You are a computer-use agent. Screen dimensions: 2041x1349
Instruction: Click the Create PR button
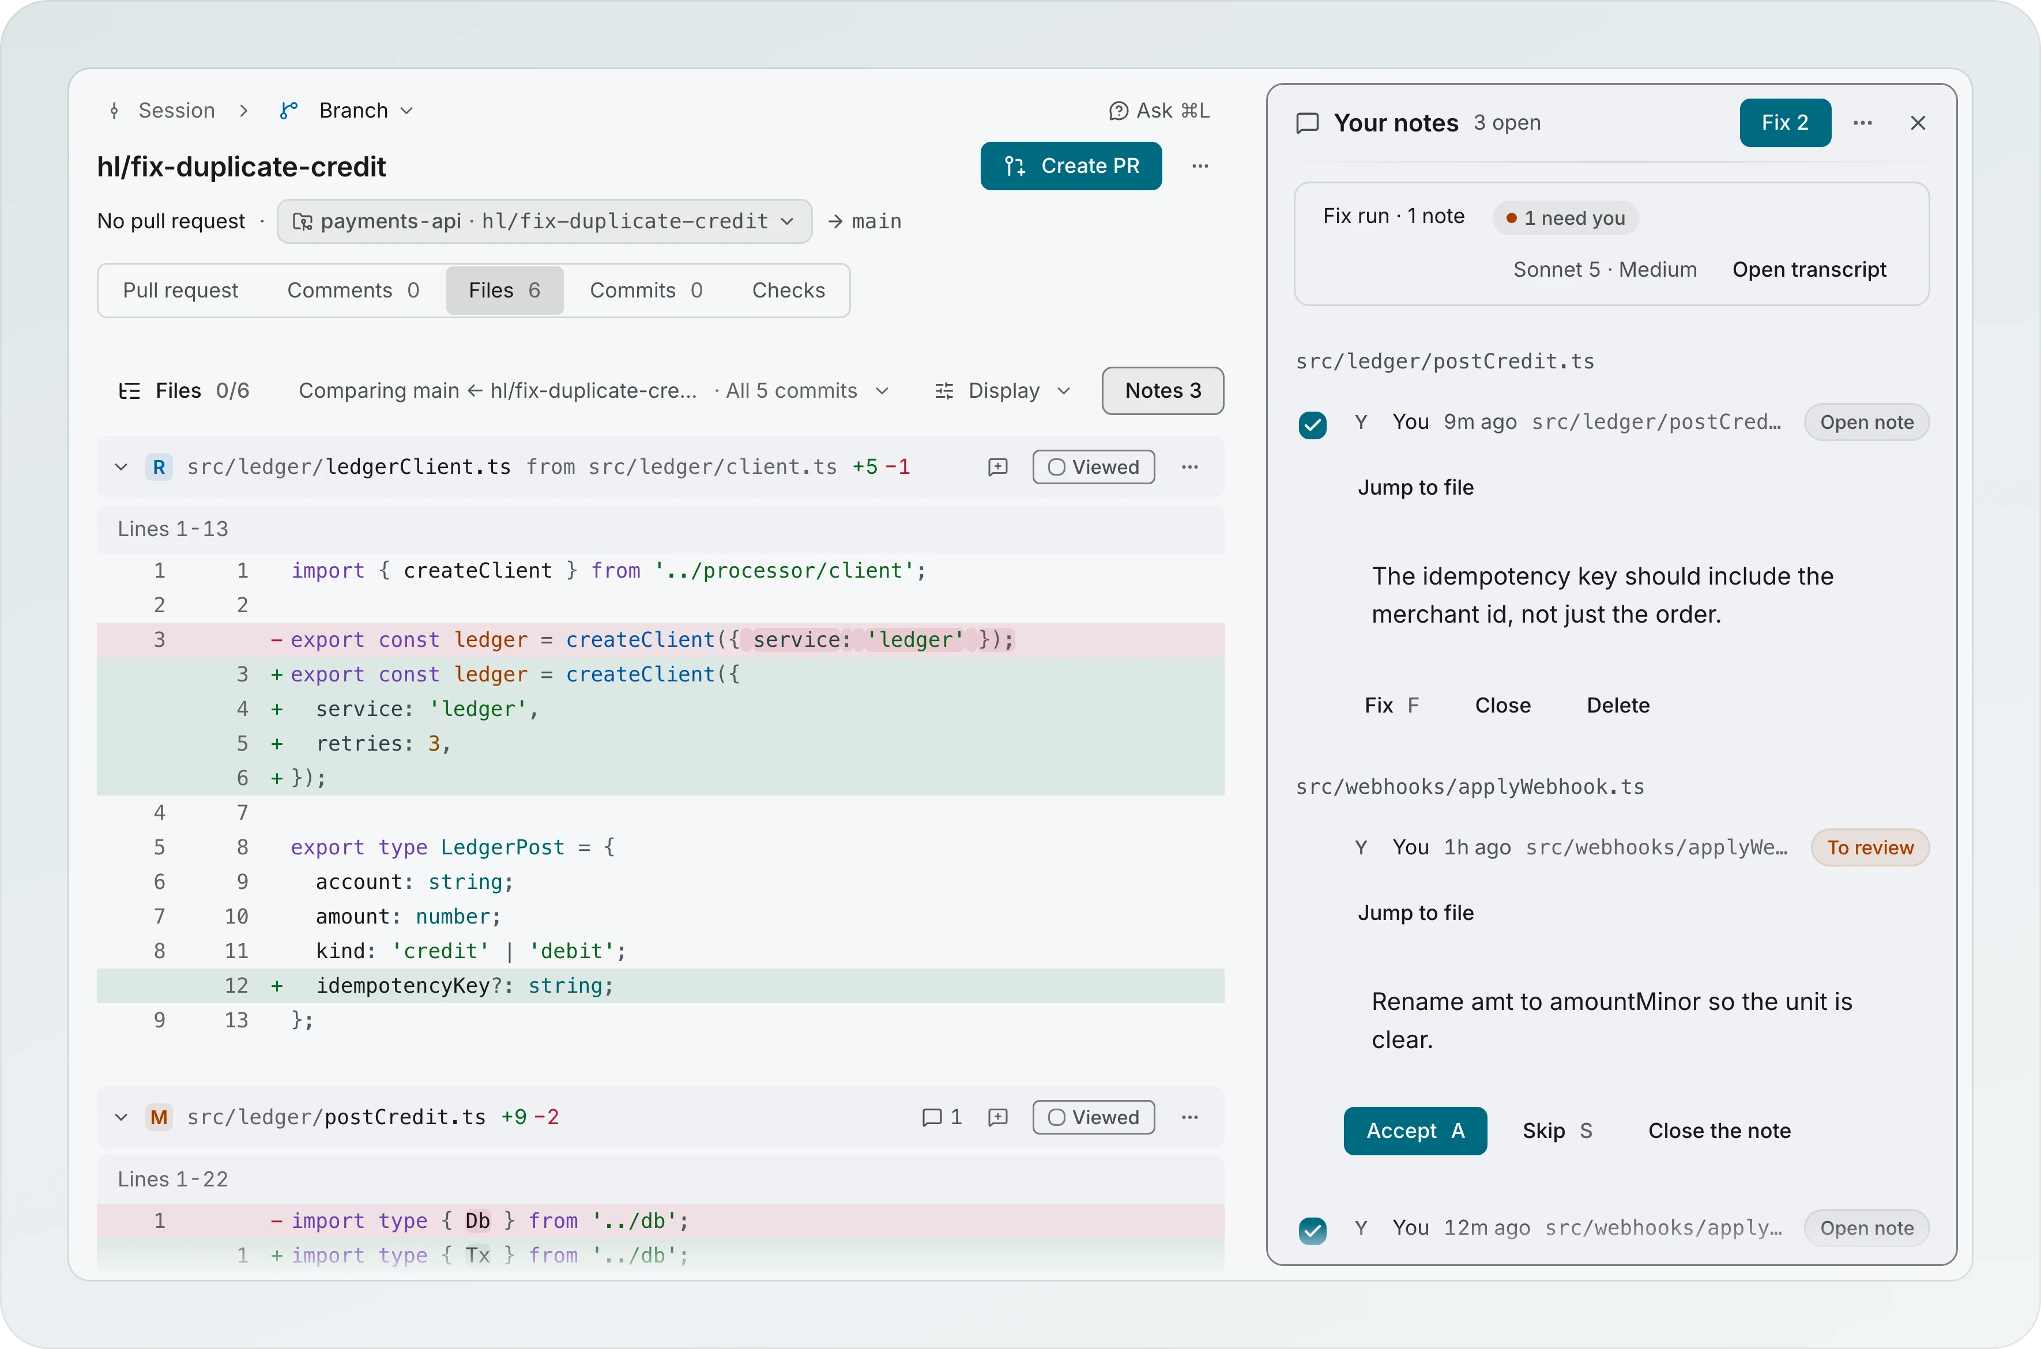click(1071, 166)
